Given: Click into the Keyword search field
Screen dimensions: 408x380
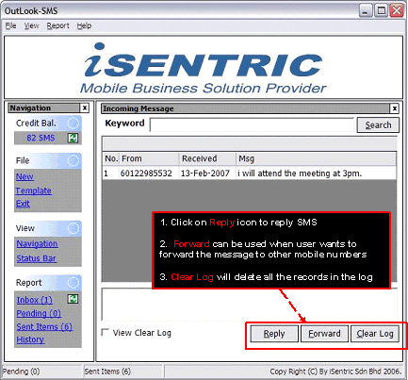Looking at the screenshot, I should (252, 125).
